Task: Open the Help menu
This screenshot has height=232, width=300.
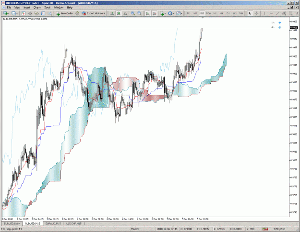Action: point(70,8)
